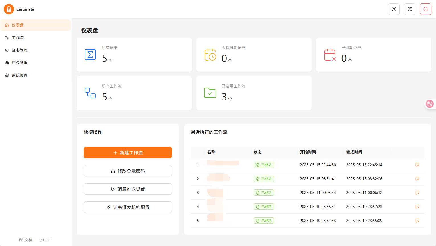Click the Certimate orange lock logo
This screenshot has width=436, height=246.
coord(9,9)
